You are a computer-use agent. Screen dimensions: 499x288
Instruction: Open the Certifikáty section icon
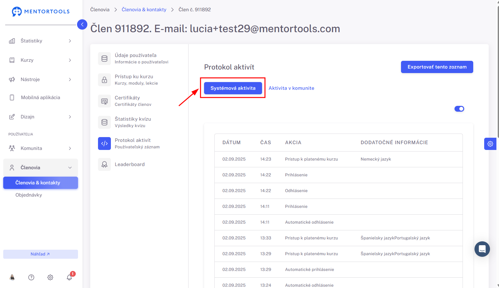[x=104, y=101]
